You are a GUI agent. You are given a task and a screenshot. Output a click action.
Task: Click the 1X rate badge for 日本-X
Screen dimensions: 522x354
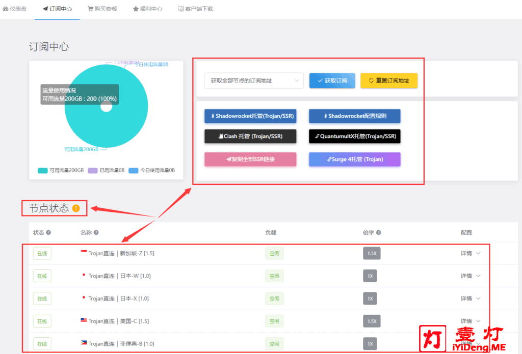(x=370, y=298)
